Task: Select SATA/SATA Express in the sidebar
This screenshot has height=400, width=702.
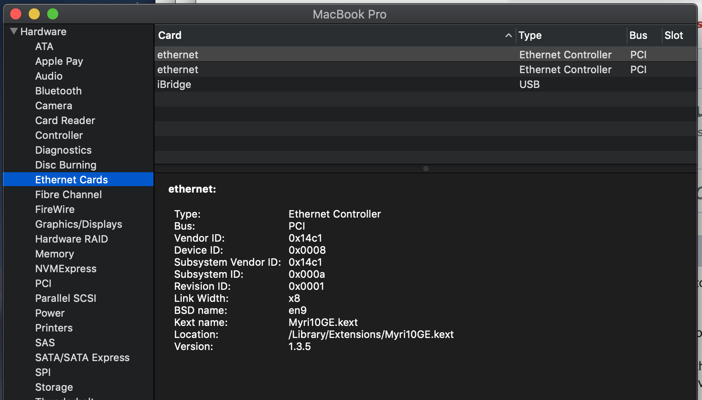Action: click(x=82, y=357)
